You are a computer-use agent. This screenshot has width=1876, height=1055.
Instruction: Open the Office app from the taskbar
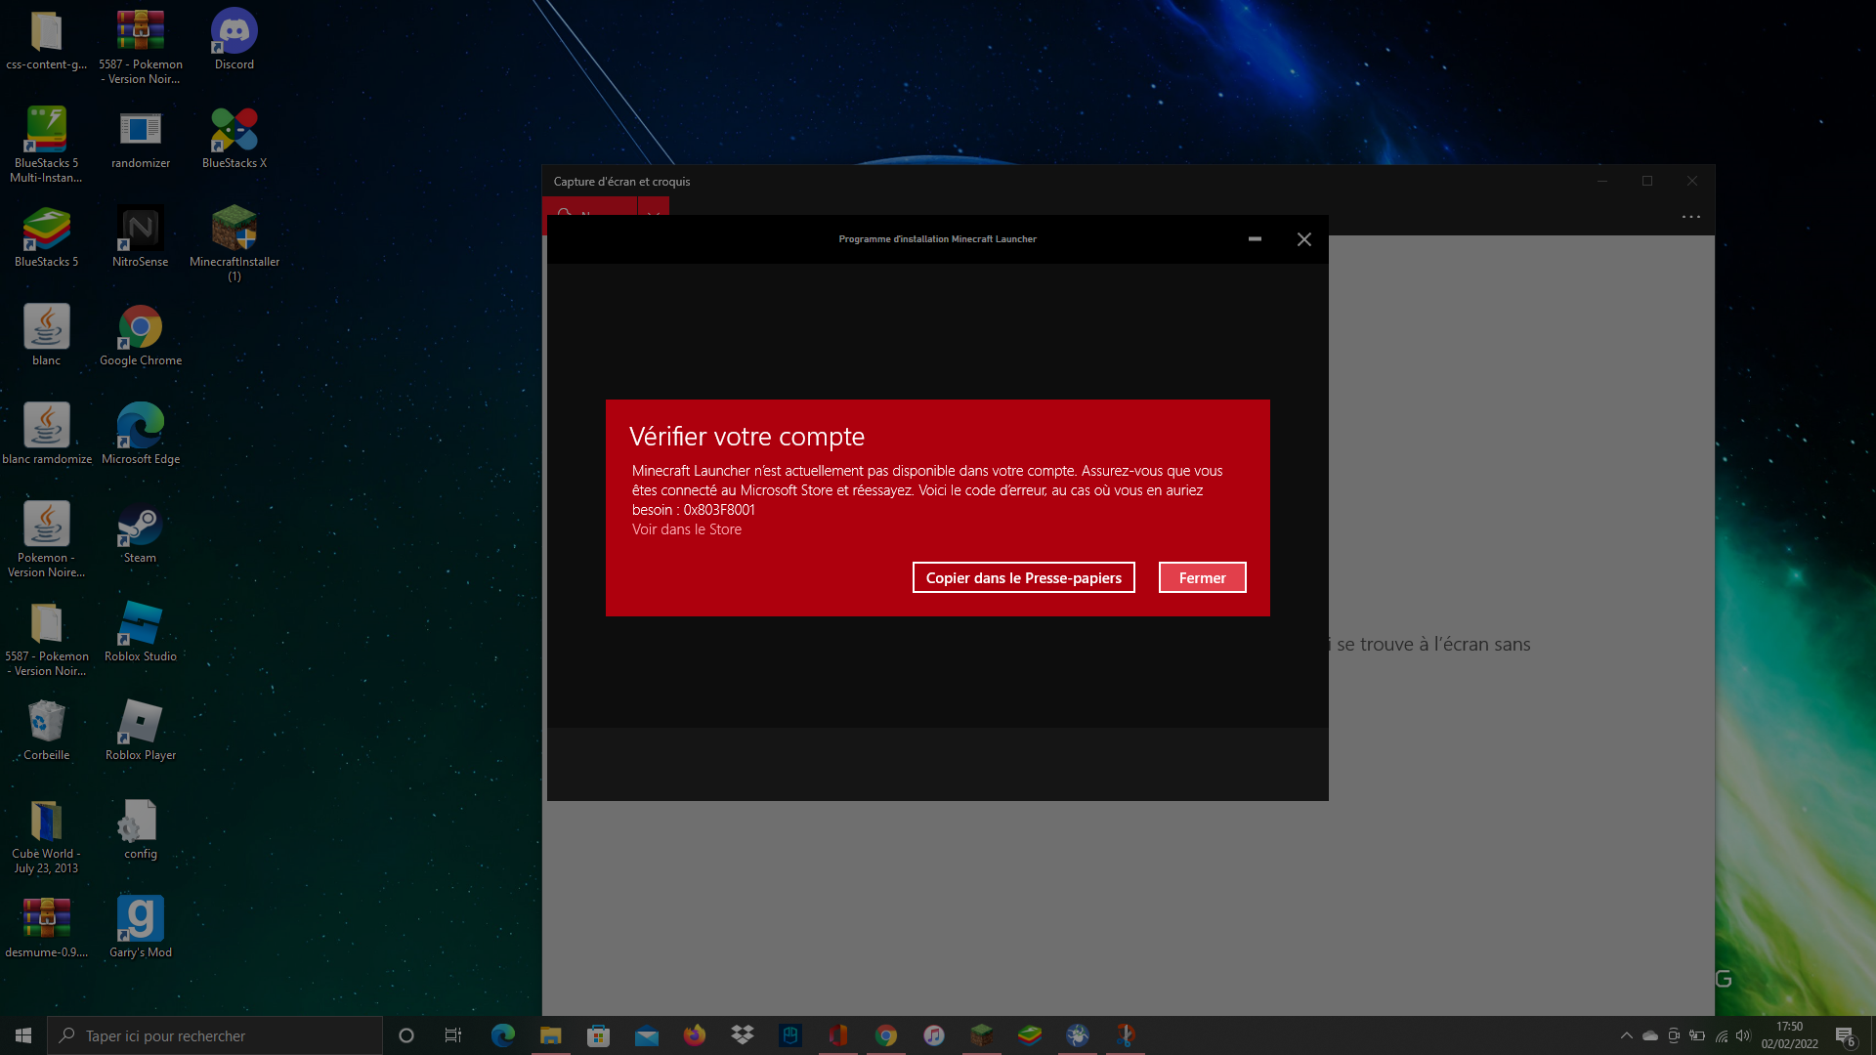(838, 1035)
